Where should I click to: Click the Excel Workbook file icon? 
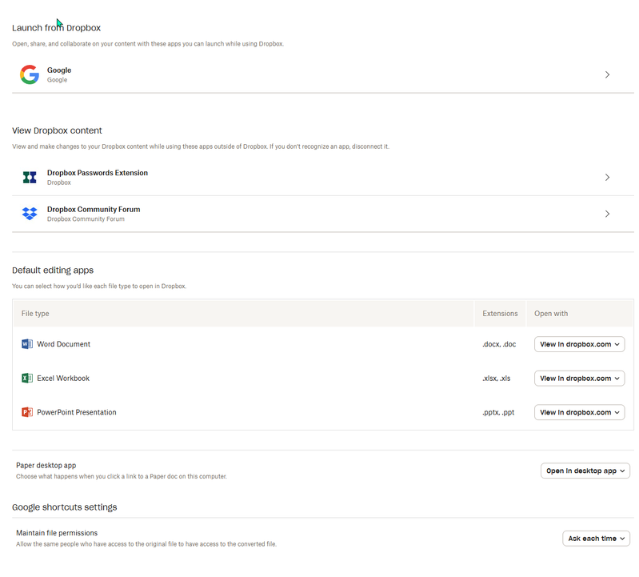click(x=27, y=379)
